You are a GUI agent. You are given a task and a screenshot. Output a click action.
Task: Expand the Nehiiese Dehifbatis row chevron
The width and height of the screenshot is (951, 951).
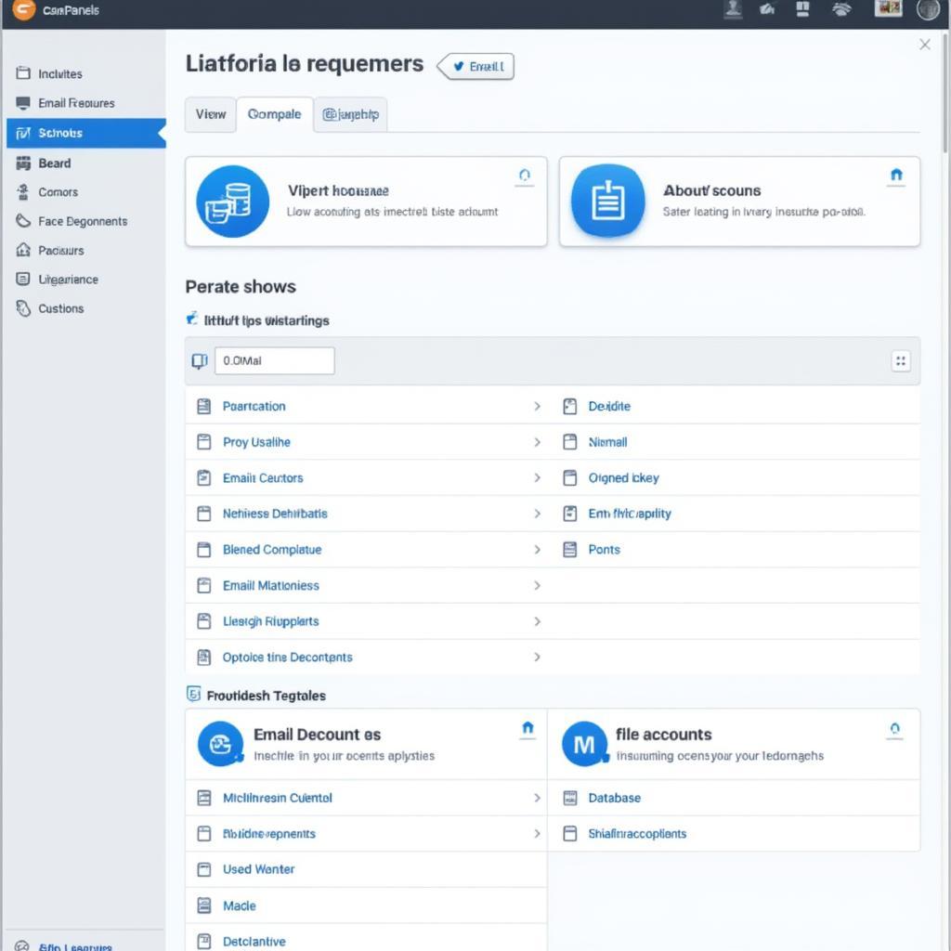click(537, 514)
